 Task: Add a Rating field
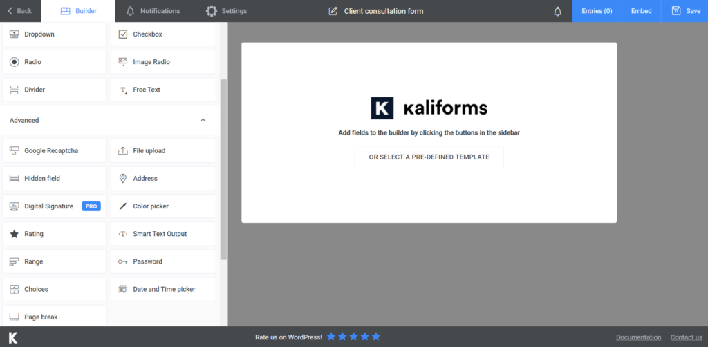(x=55, y=234)
